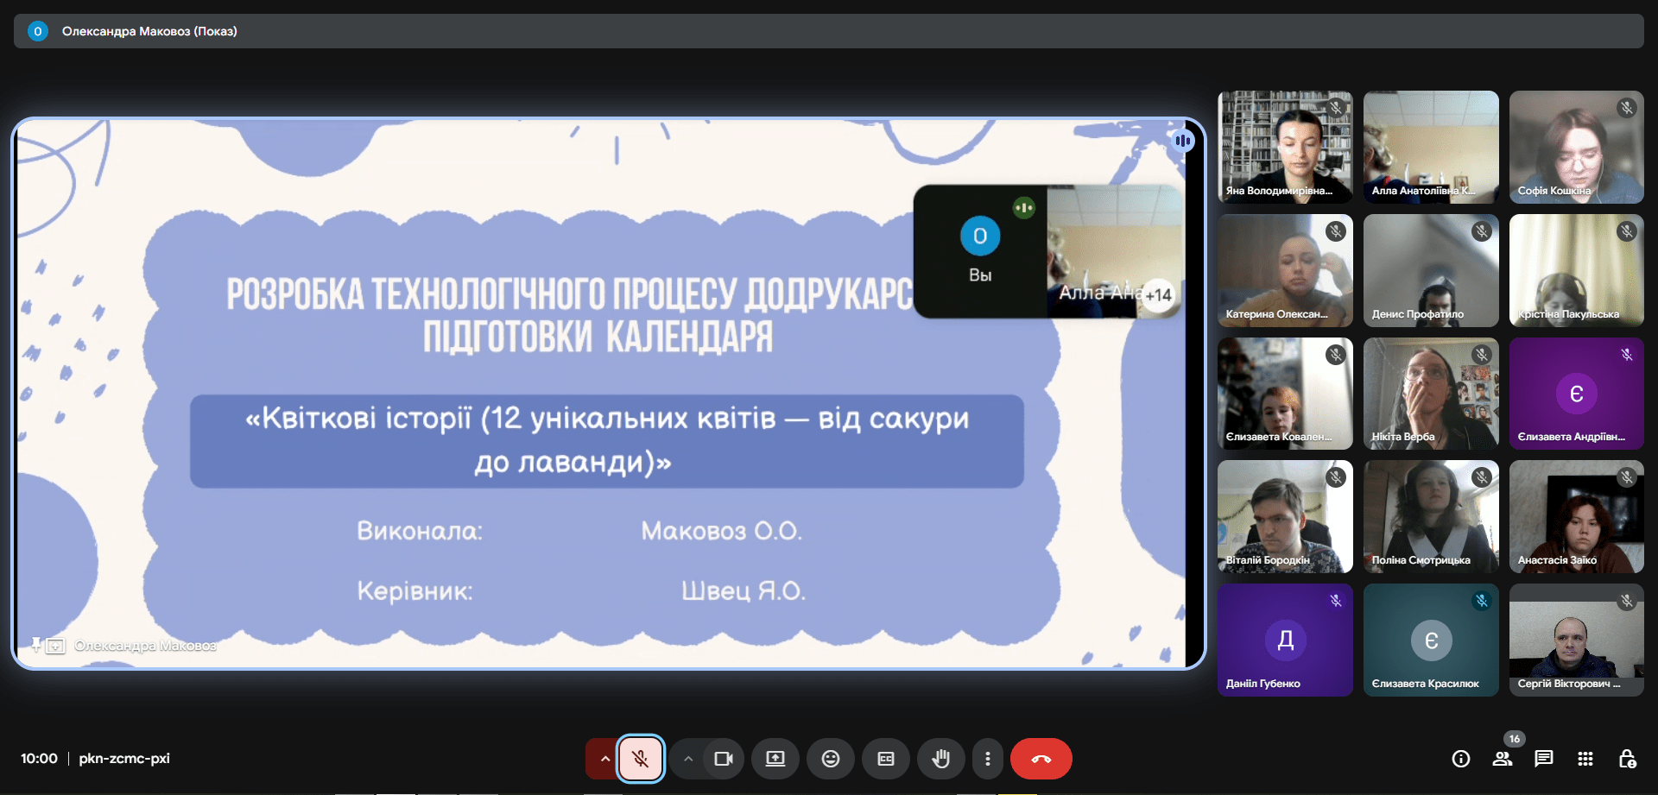Click Олександра Маковоз presenter avatar in banner
This screenshot has width=1658, height=795.
38,31
